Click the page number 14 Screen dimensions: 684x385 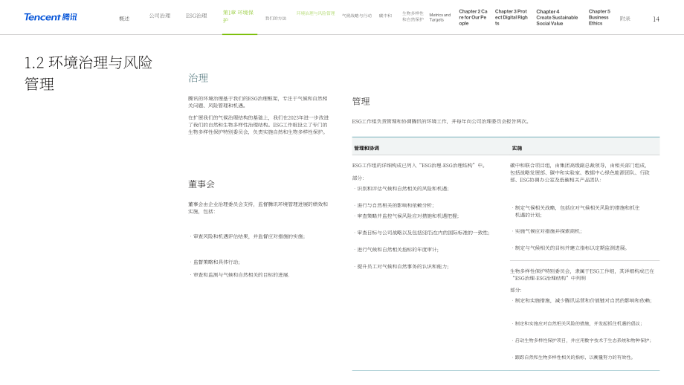tap(656, 19)
